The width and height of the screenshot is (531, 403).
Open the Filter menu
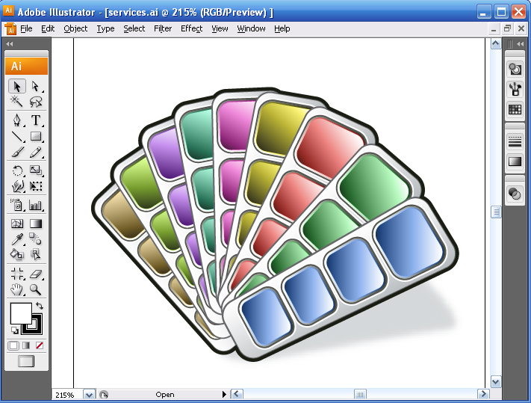[163, 28]
